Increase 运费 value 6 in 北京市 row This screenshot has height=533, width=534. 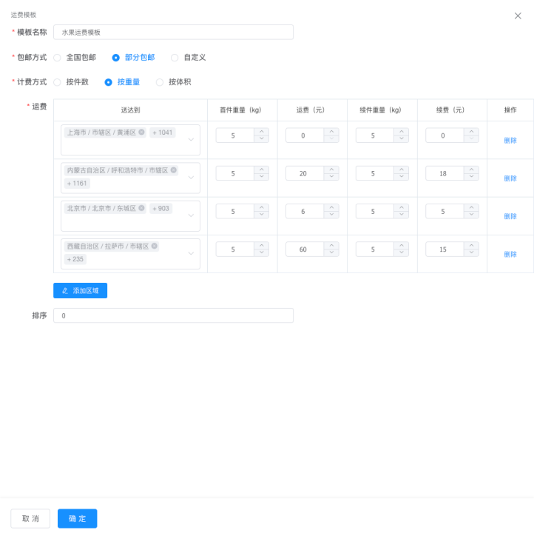click(331, 207)
